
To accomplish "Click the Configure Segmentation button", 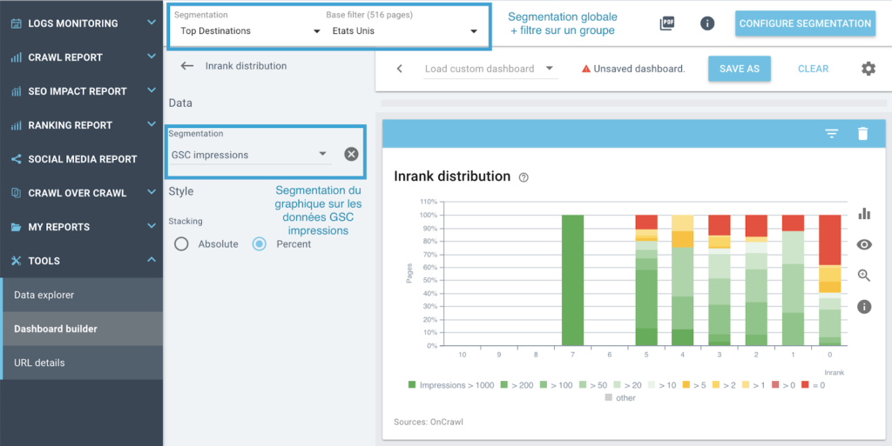I will pyautogui.click(x=805, y=23).
